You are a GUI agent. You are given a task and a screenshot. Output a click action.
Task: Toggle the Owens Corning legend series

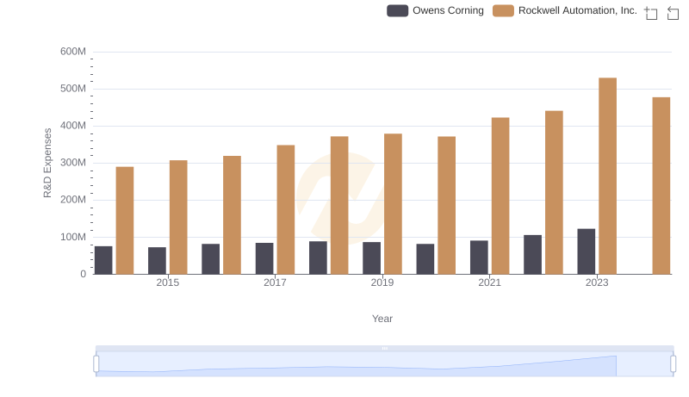tap(435, 10)
